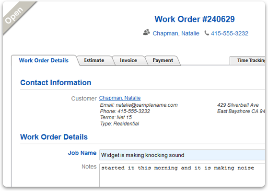Switch to the Estimate tab
The width and height of the screenshot is (268, 191).
point(94,60)
